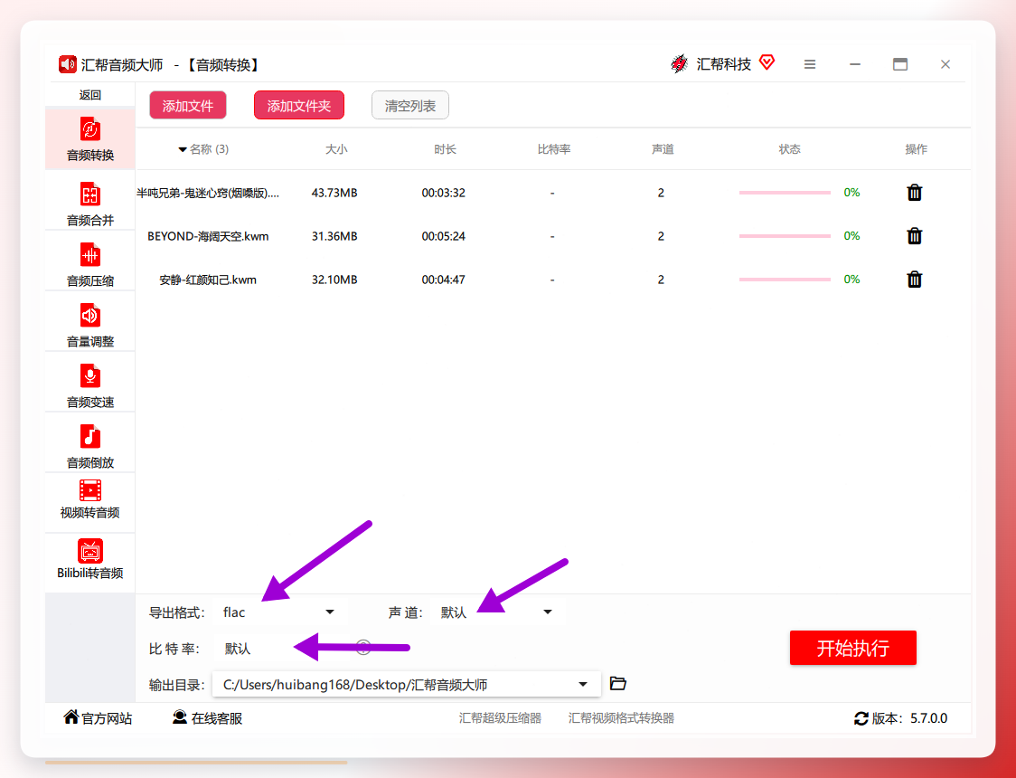Open the 汇帮视频格式转换器 link
The height and width of the screenshot is (778, 1016).
[x=621, y=718]
